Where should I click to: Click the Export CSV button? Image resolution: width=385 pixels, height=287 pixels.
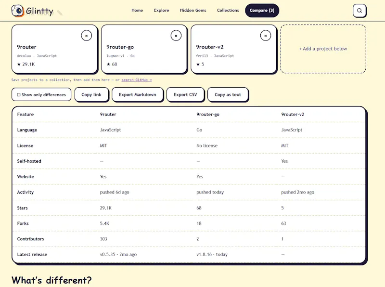point(185,94)
